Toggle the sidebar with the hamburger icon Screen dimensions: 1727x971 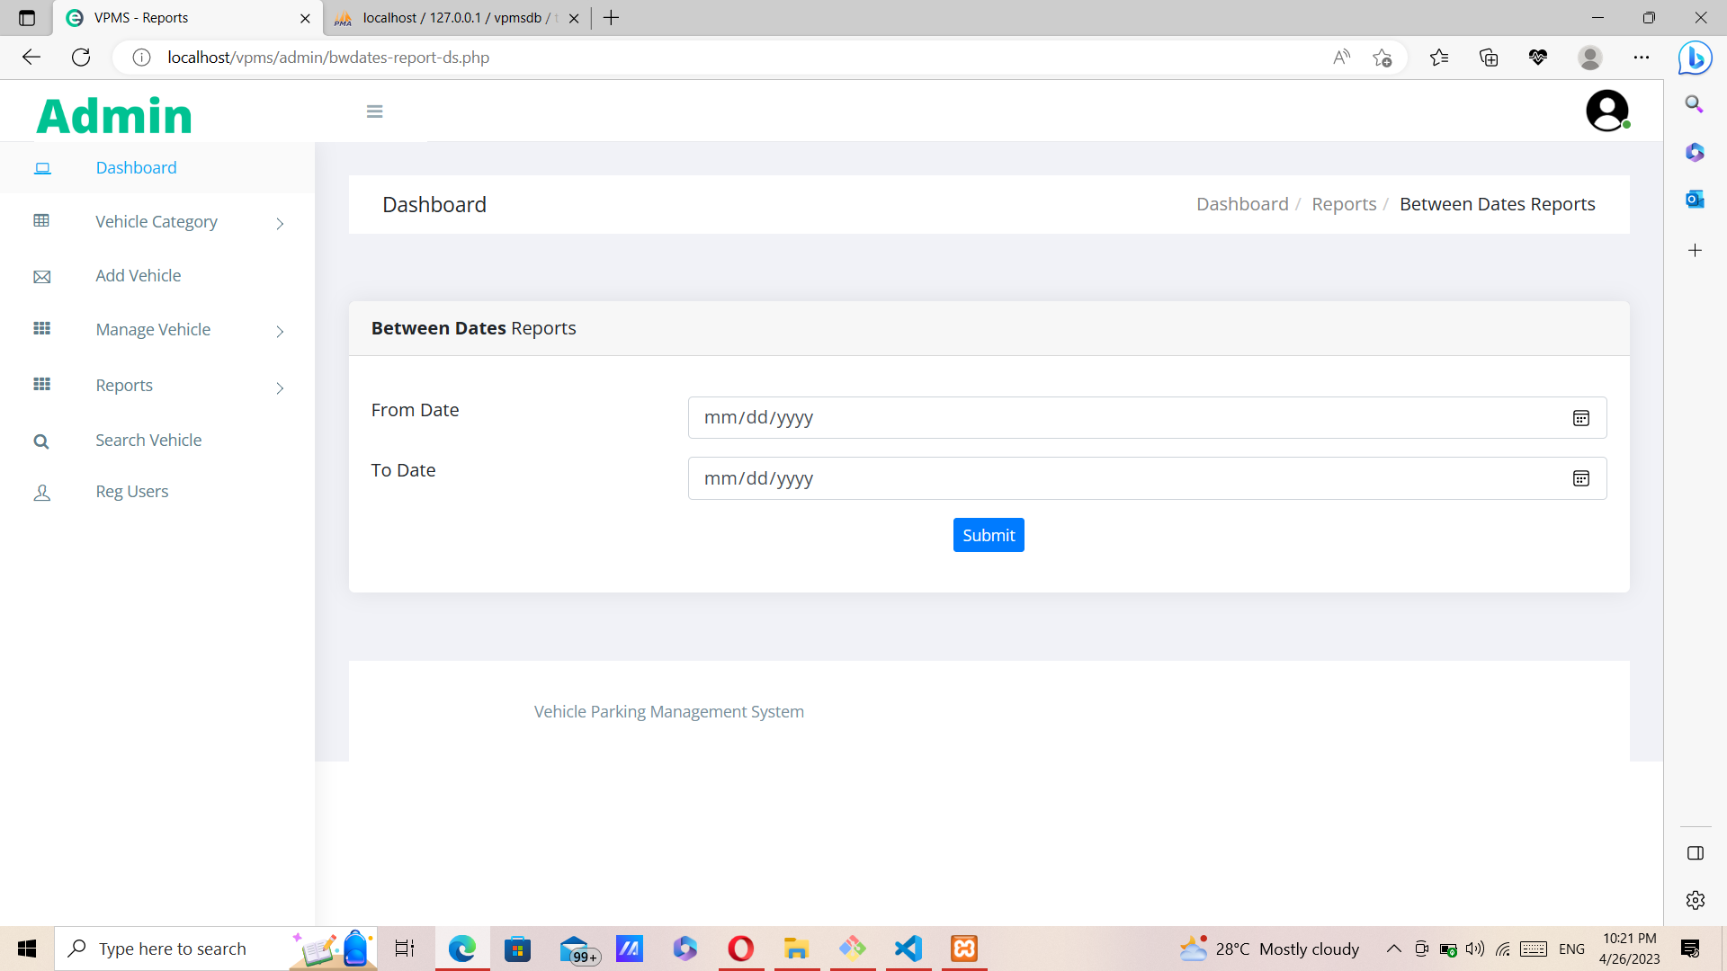(x=374, y=111)
